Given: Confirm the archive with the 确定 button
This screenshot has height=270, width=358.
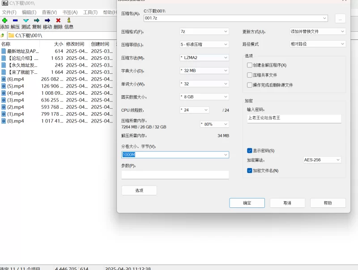Looking at the screenshot, I should 247,203.
